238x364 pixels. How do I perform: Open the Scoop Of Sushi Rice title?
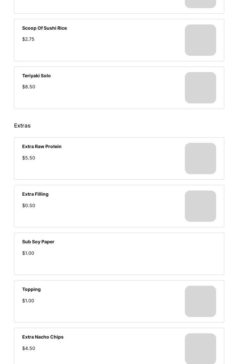[44, 28]
